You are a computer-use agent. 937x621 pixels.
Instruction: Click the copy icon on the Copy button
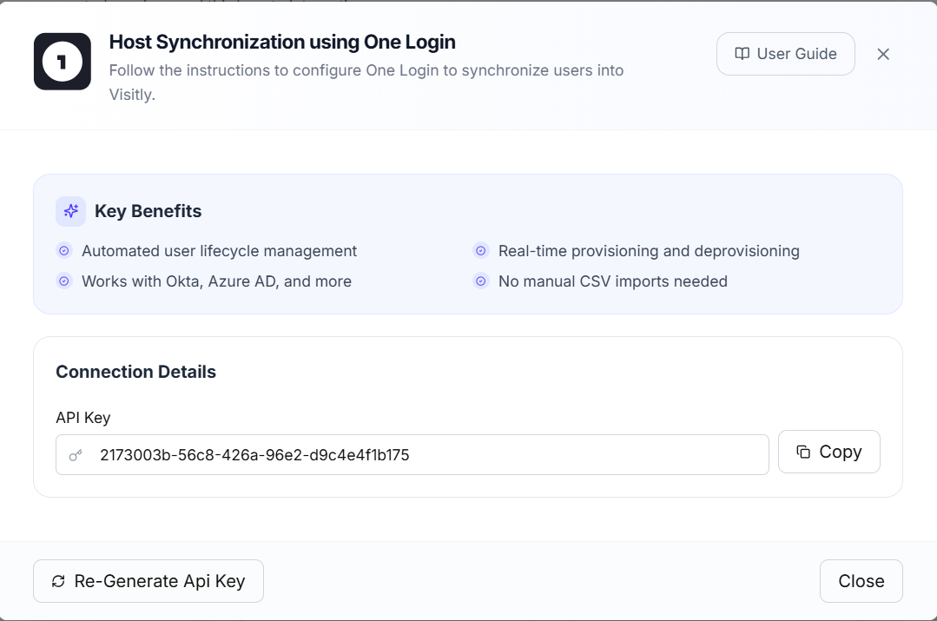pyautogui.click(x=803, y=452)
